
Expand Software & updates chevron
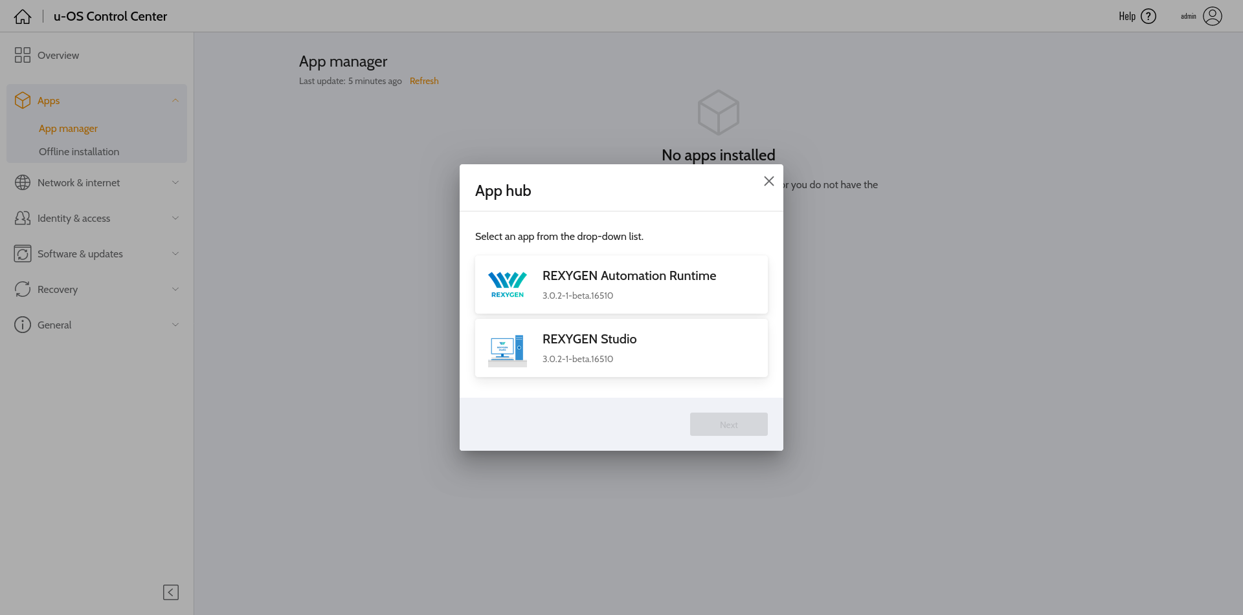point(175,254)
